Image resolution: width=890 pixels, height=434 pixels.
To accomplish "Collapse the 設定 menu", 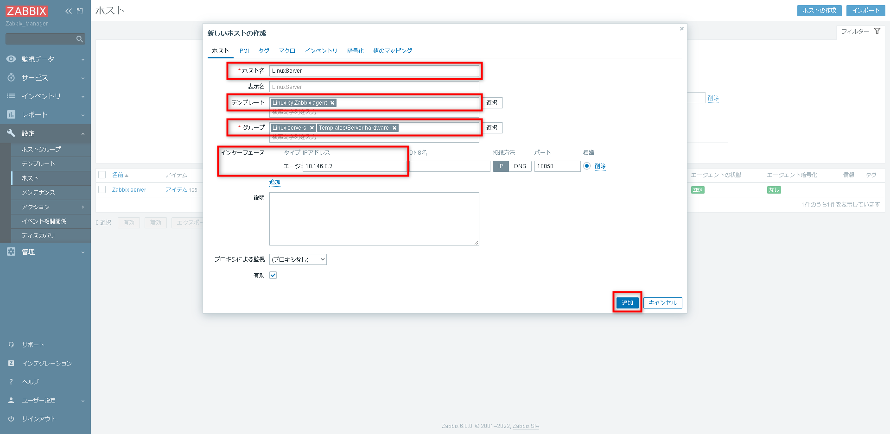I will tap(45, 133).
